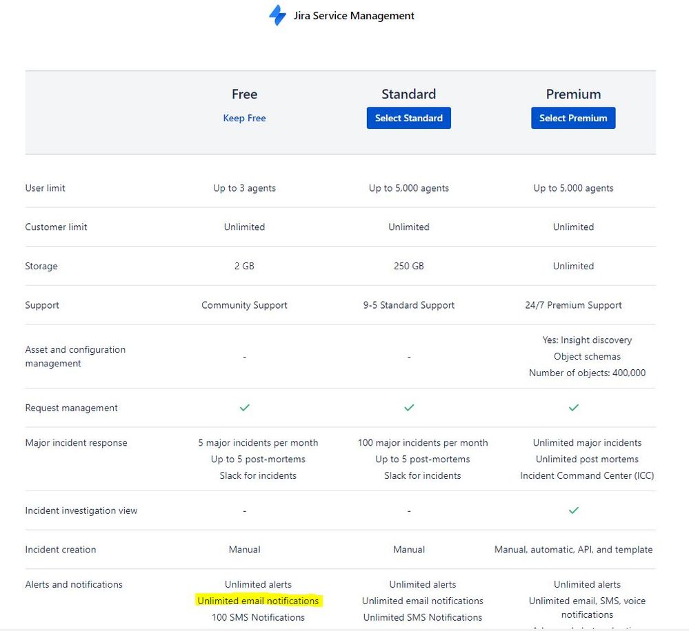The width and height of the screenshot is (689, 631).
Task: Click '5 major incidents per month' text
Action: click(258, 443)
